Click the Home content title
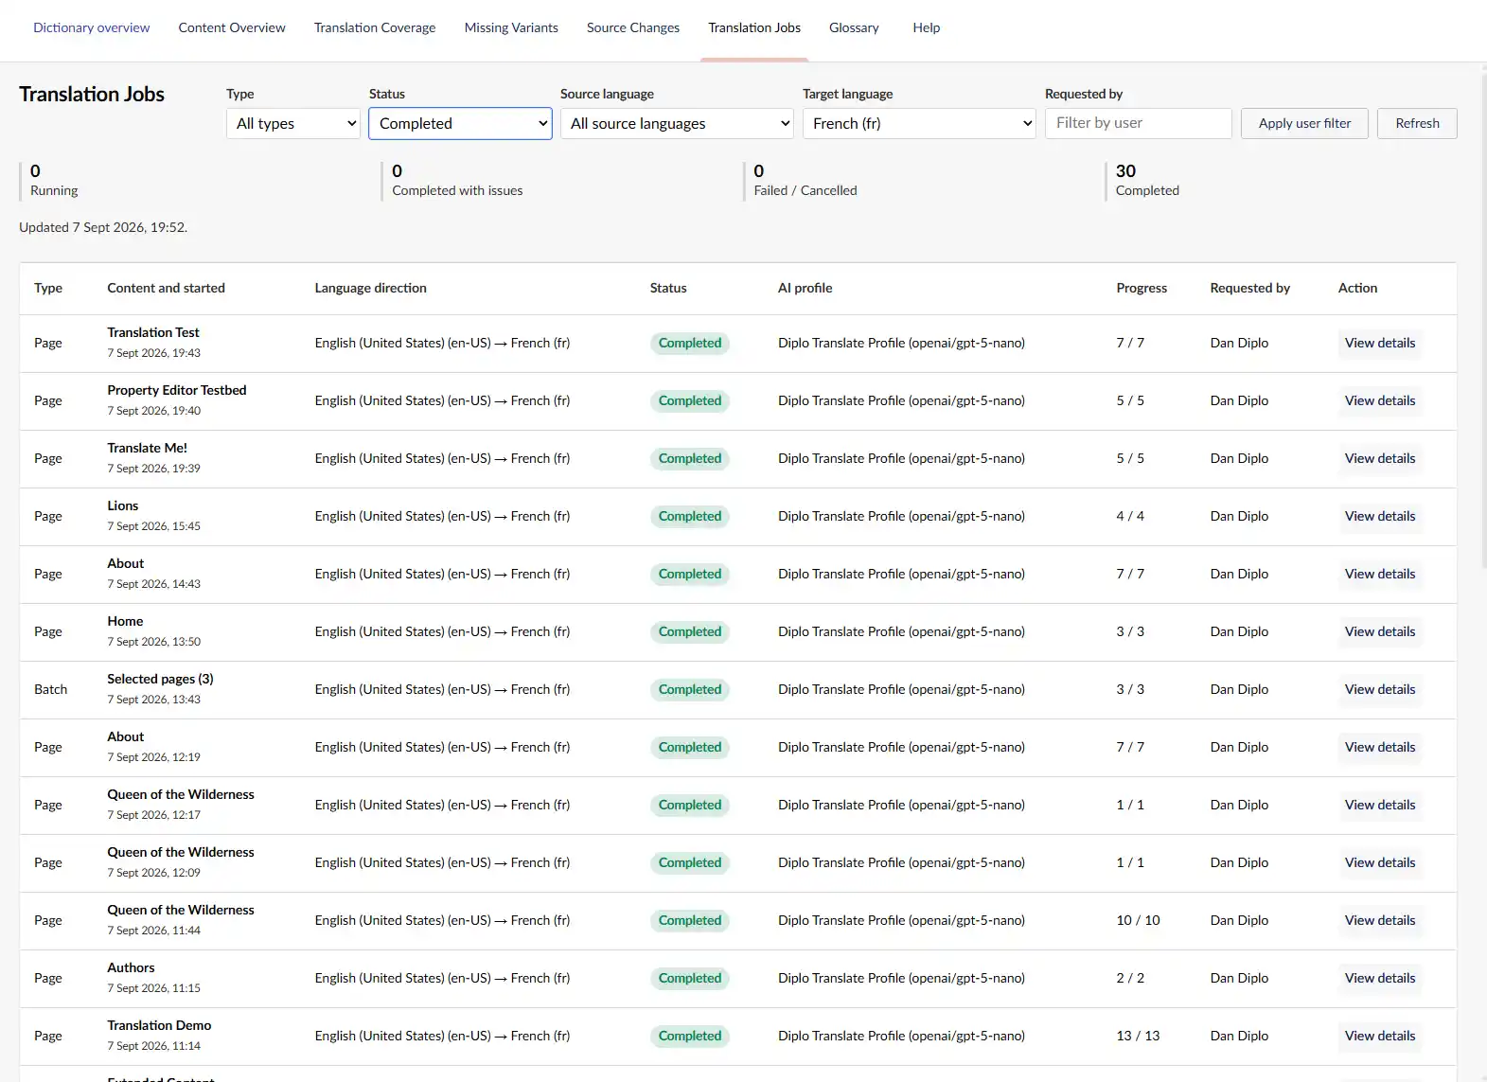This screenshot has height=1082, width=1487. [125, 621]
